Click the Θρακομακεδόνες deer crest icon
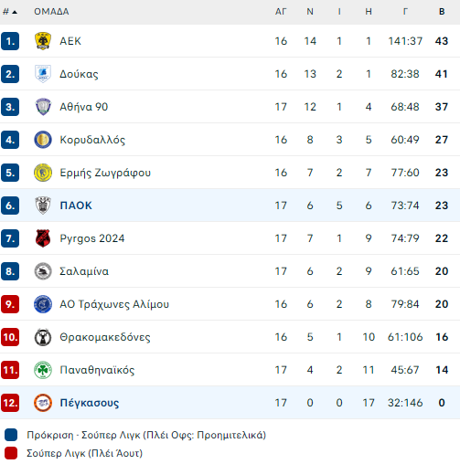 pyautogui.click(x=43, y=337)
